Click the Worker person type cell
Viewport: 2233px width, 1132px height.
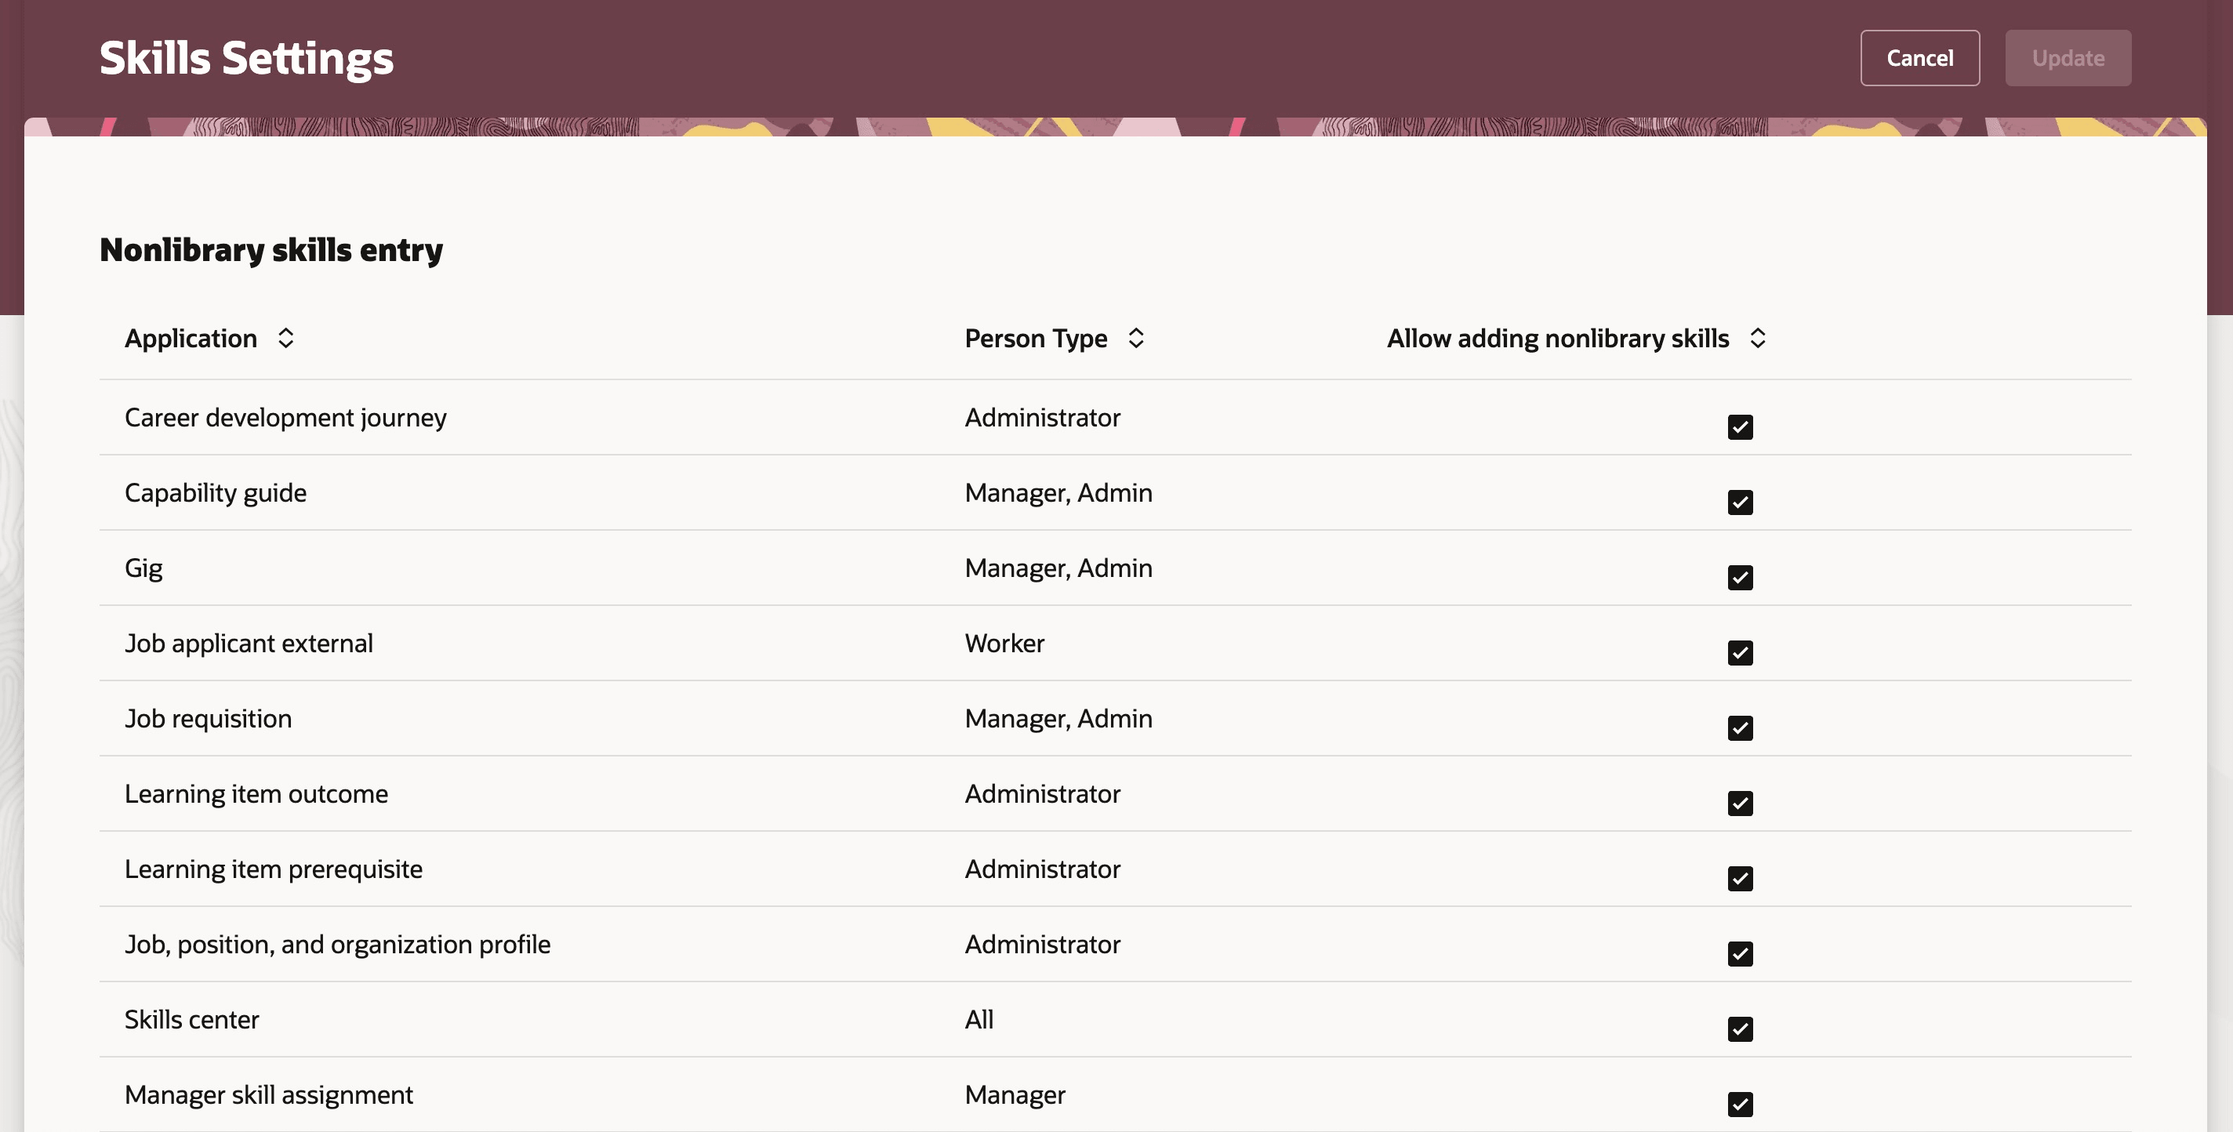[x=1004, y=643]
